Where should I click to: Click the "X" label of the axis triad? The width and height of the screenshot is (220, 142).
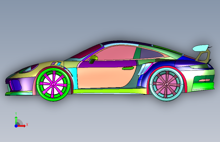27,125
